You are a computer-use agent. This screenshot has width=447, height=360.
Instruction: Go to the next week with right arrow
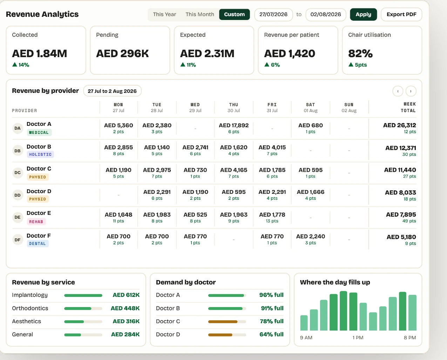pyautogui.click(x=411, y=91)
